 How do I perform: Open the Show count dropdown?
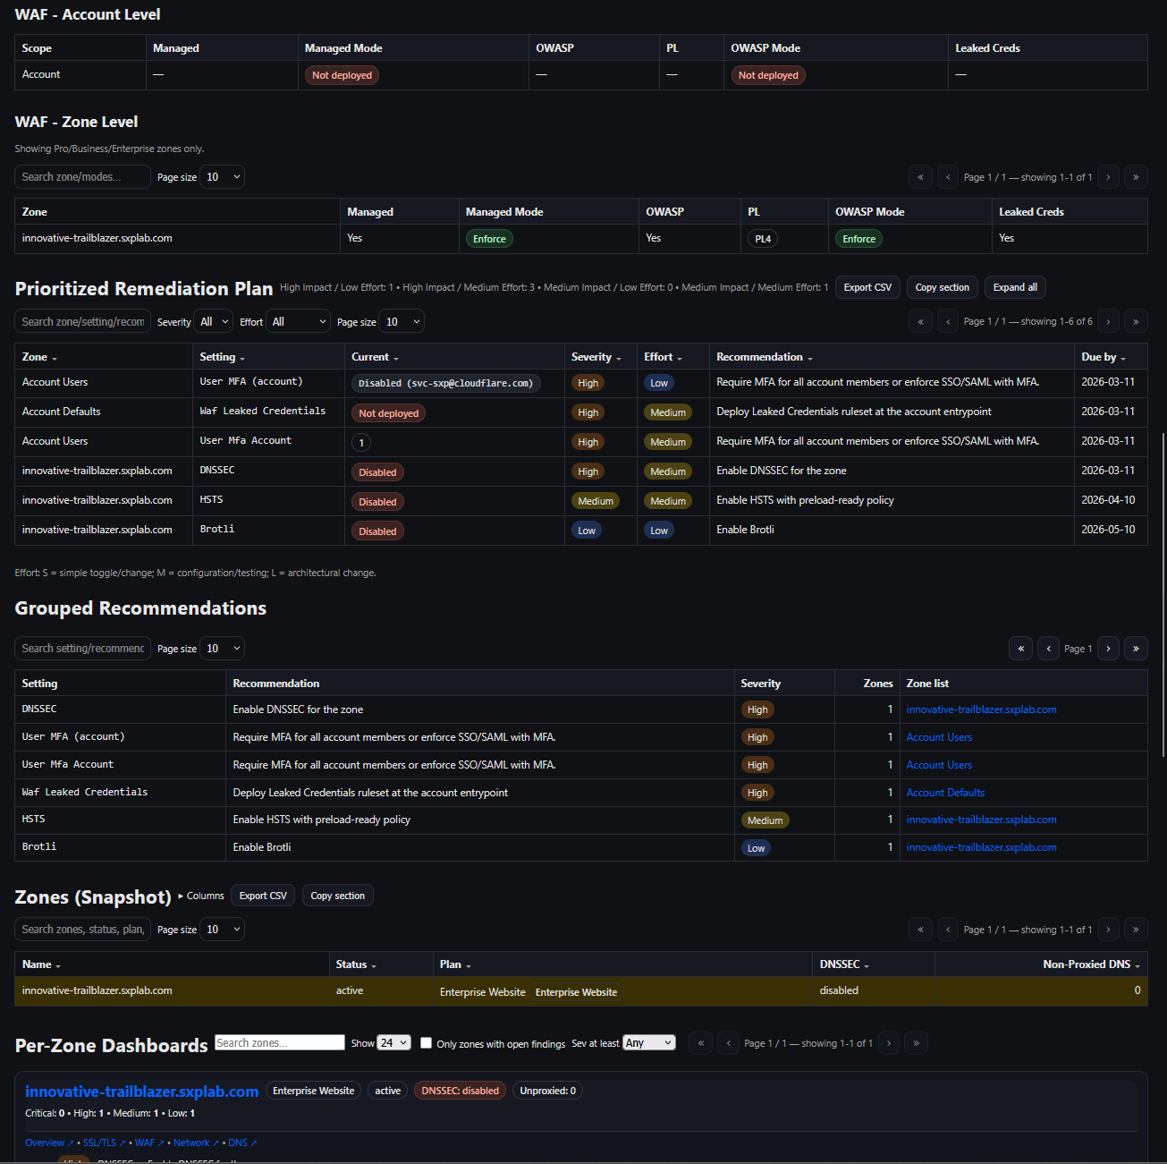393,1042
